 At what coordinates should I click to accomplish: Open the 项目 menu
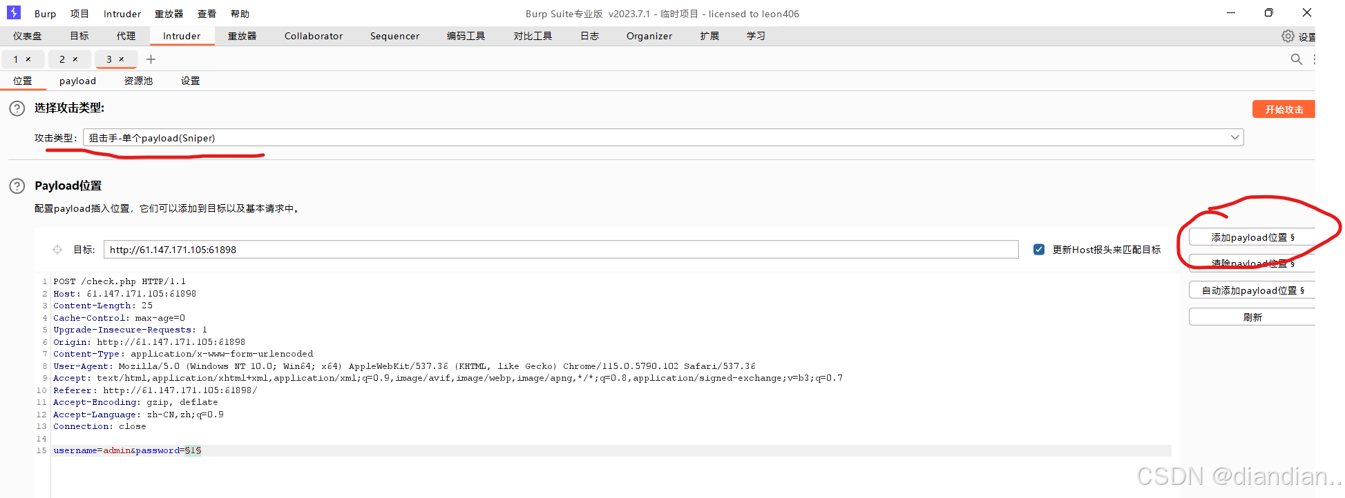(x=79, y=14)
